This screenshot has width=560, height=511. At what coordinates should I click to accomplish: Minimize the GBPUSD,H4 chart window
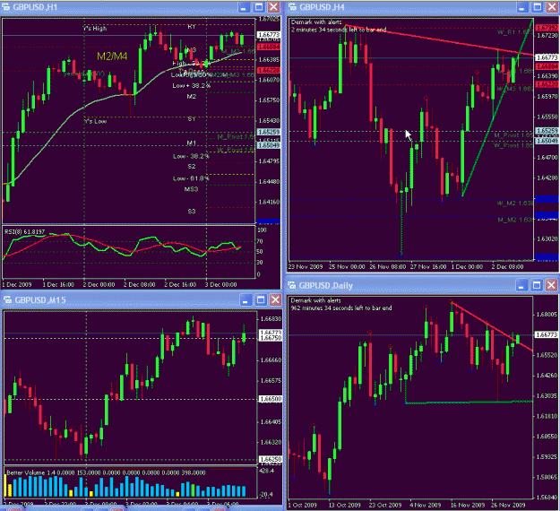pyautogui.click(x=521, y=7)
